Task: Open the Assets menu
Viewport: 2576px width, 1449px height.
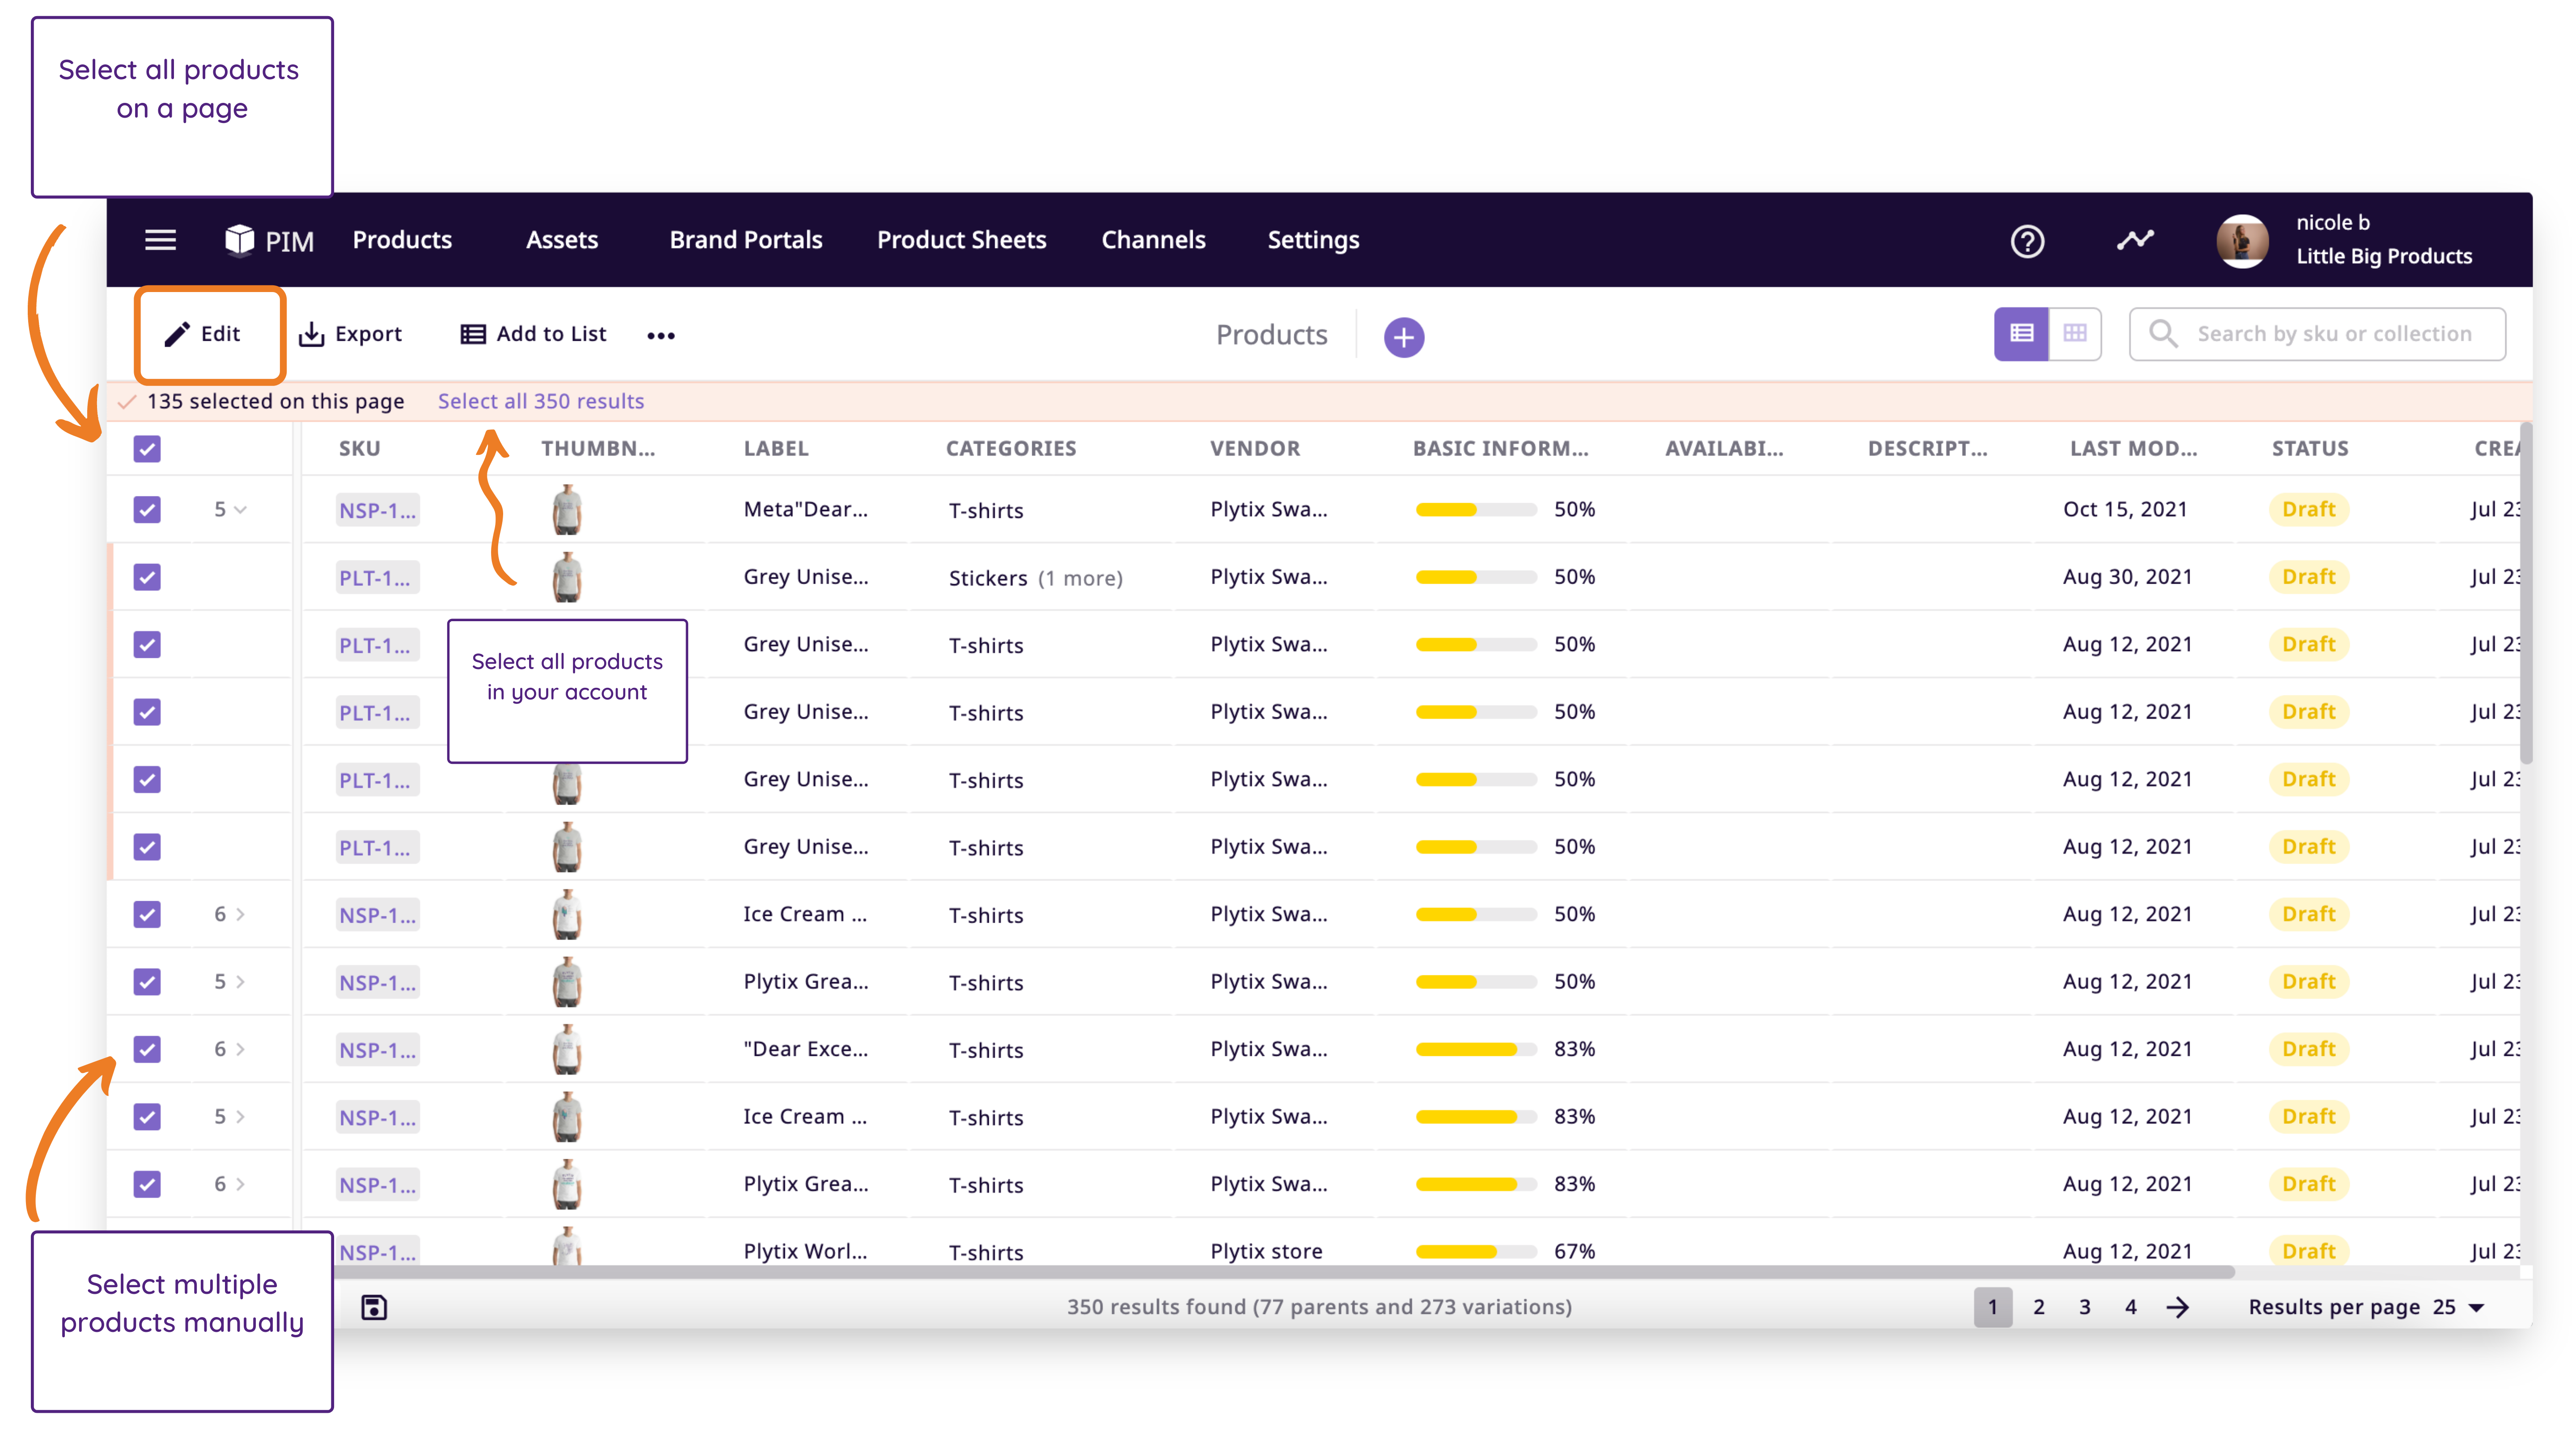Action: coord(562,240)
